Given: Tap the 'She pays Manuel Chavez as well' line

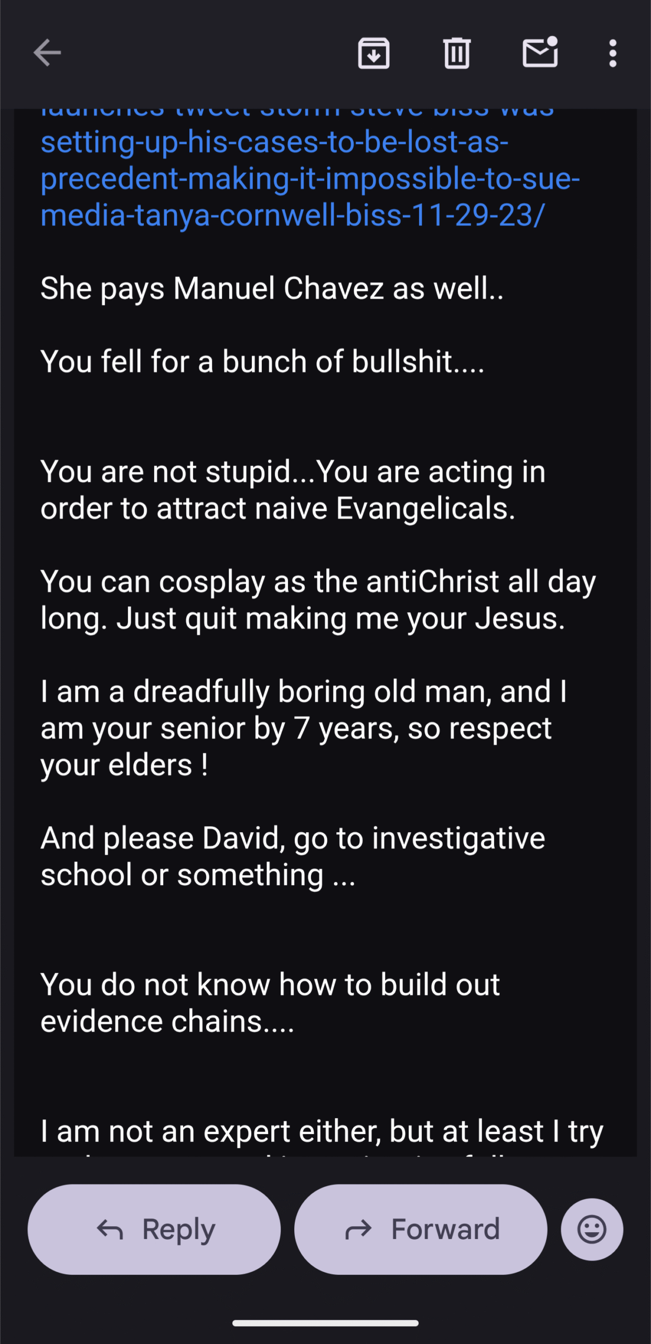Looking at the screenshot, I should pos(272,288).
